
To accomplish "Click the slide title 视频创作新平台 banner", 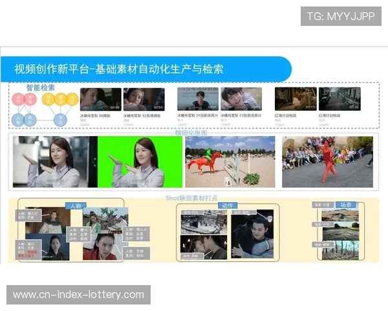I will [x=146, y=69].
